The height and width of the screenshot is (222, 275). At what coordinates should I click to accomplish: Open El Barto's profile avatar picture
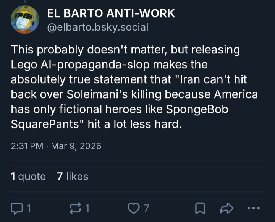24,20
